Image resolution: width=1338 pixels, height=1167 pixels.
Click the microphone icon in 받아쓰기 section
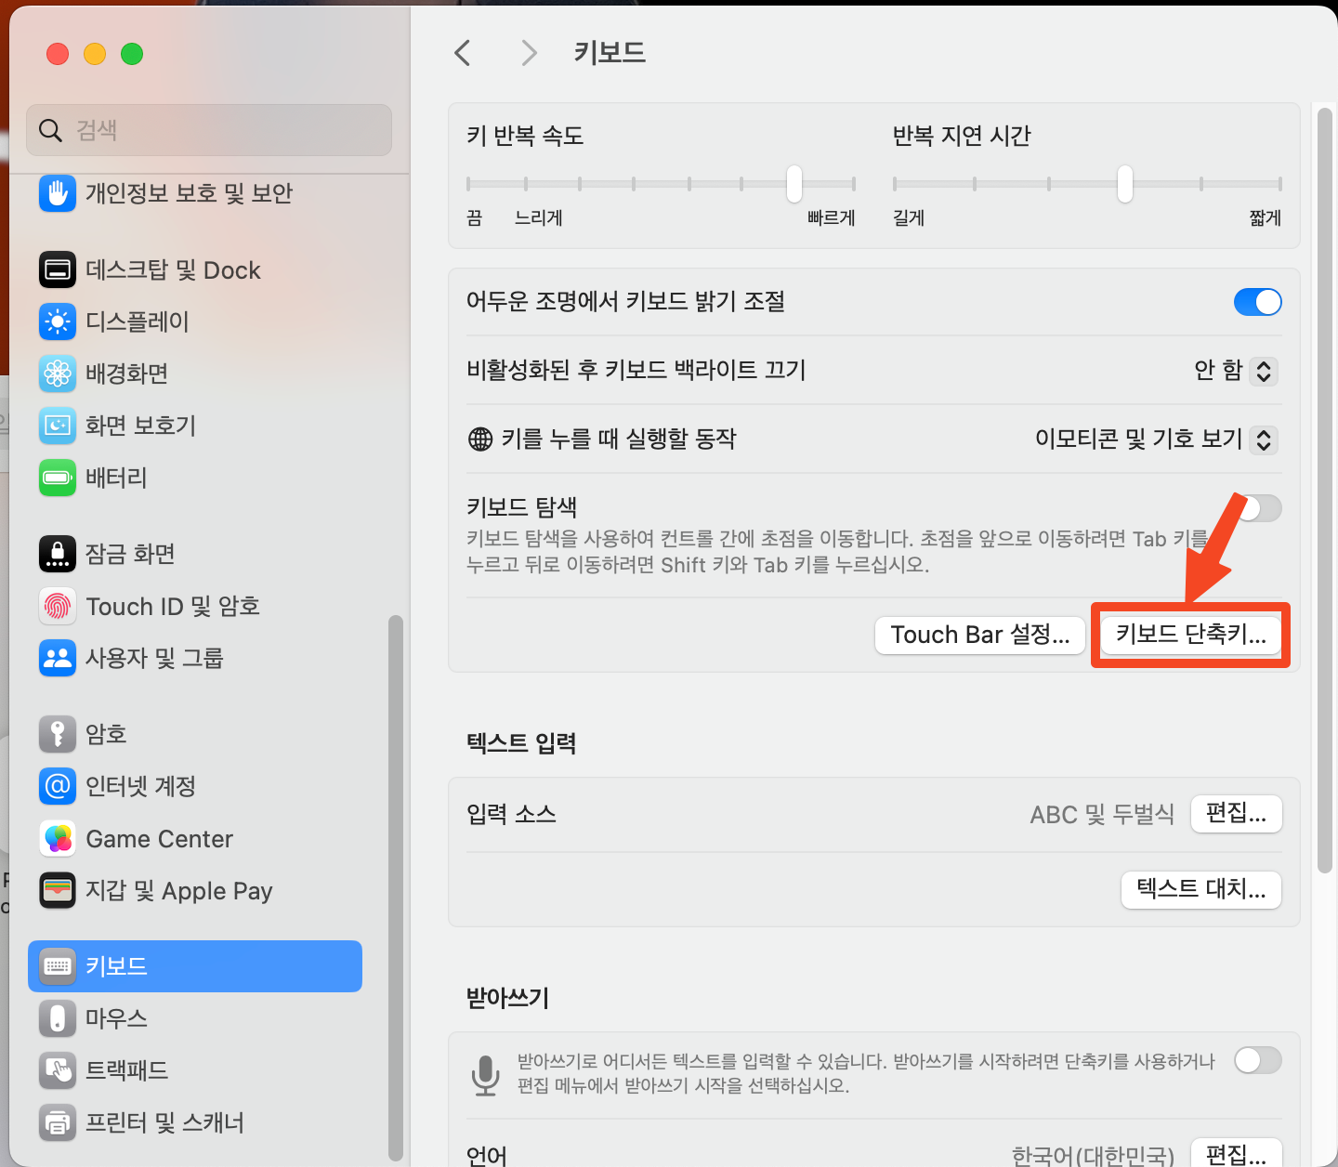coord(486,1075)
